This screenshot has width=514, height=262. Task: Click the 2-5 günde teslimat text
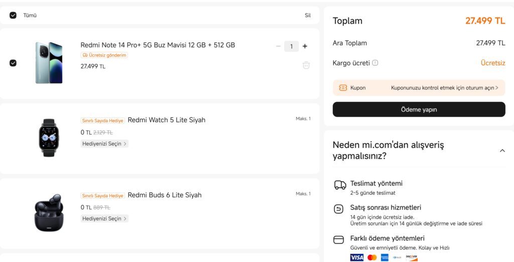373,193
